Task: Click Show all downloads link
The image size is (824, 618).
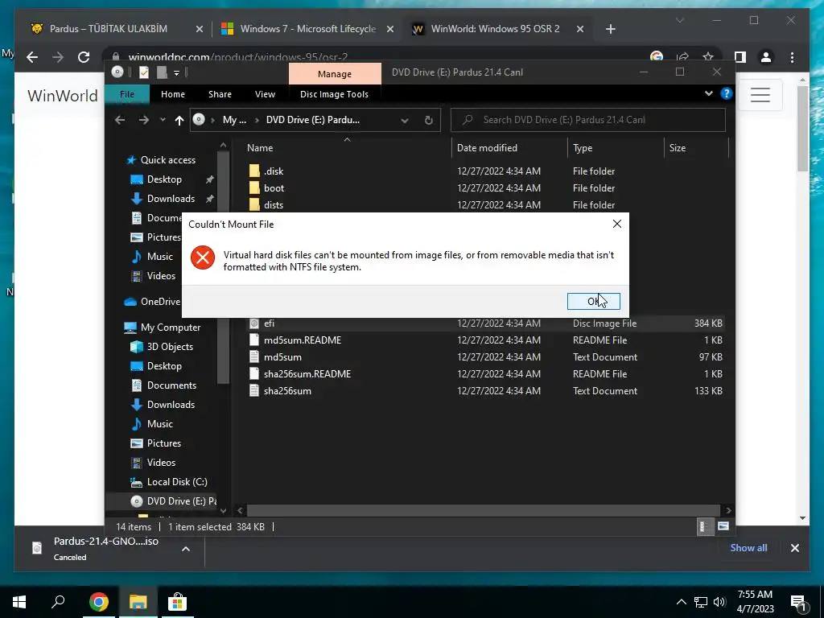Action: (x=748, y=547)
